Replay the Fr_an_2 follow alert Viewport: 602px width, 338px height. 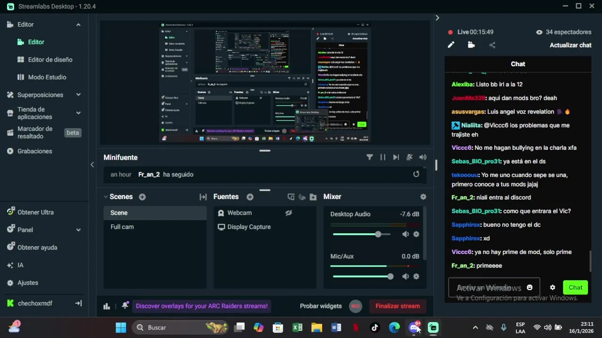(416, 174)
